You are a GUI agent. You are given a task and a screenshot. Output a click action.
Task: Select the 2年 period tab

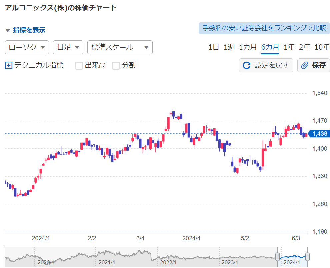point(304,47)
